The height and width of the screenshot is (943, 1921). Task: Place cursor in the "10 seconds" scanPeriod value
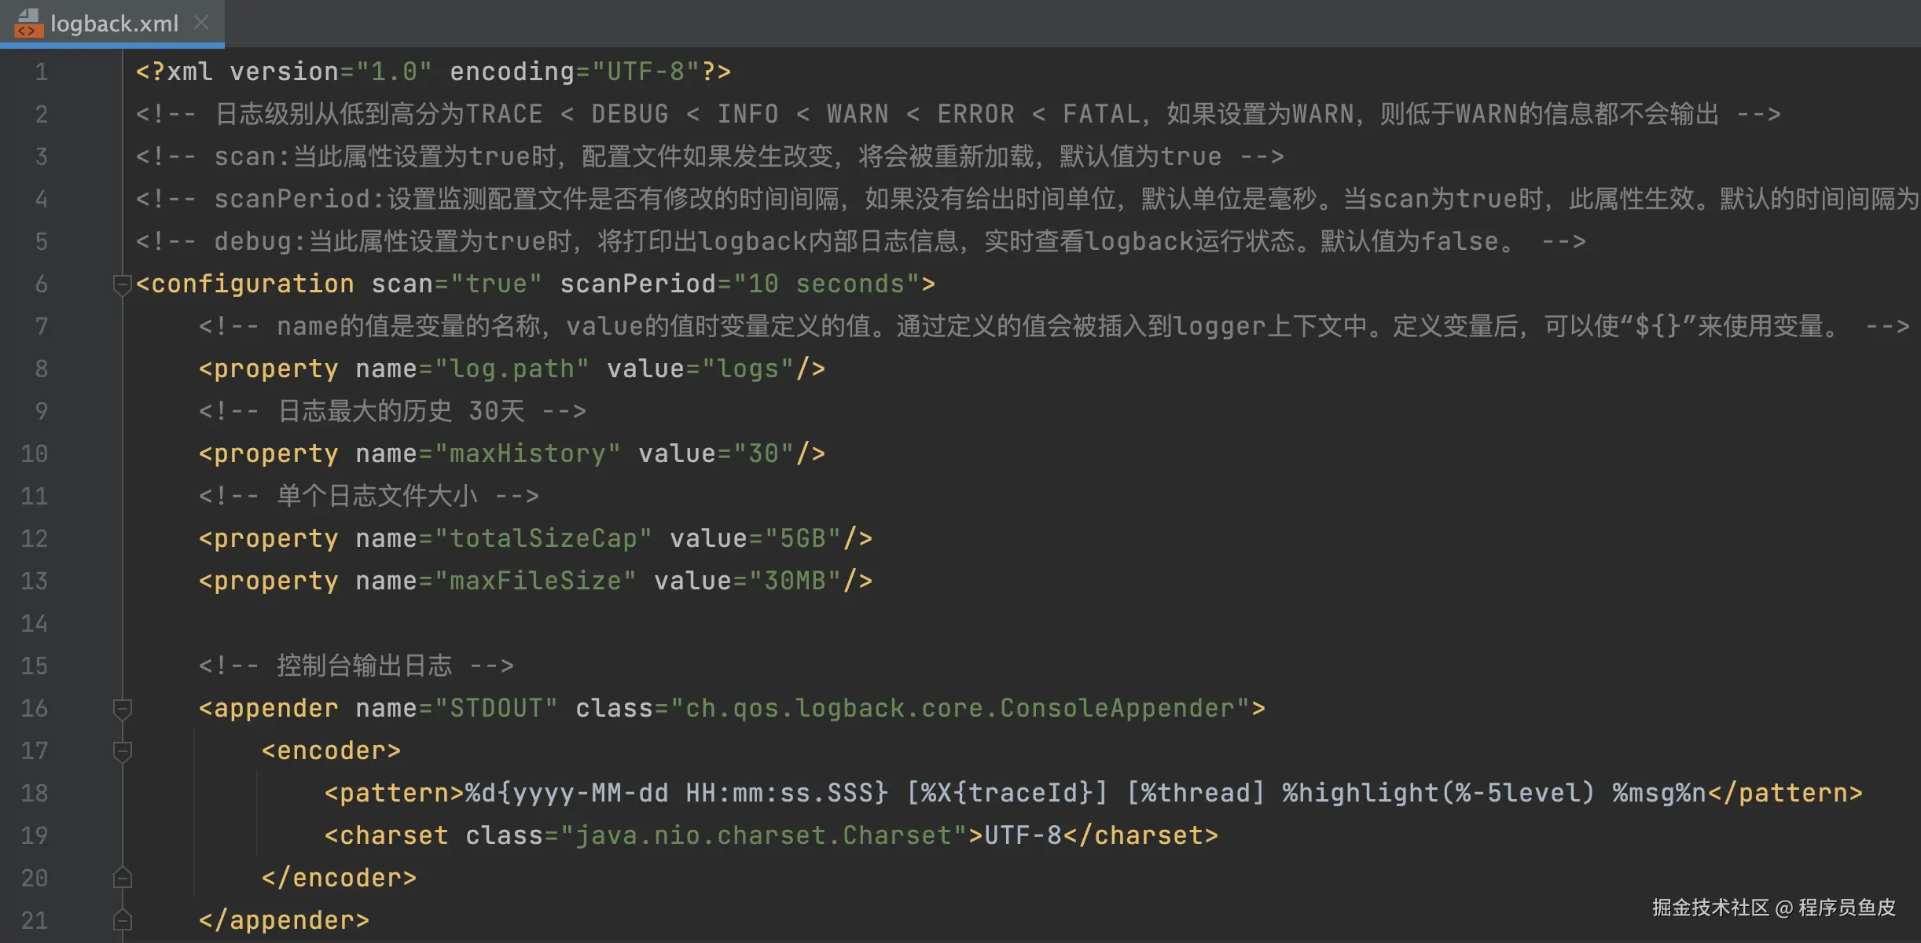[825, 284]
